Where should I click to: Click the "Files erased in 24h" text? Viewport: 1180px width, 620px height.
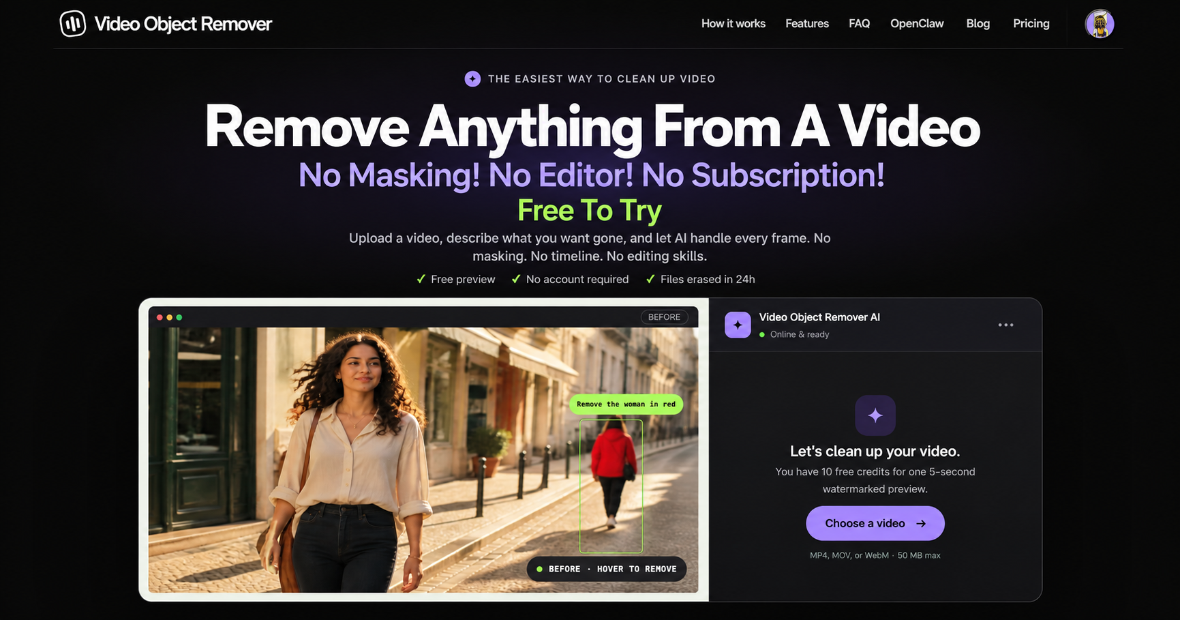click(x=708, y=280)
